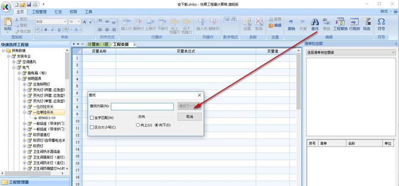Click the 下移行 move row down icon
399x186 pixels.
pyautogui.click(x=162, y=24)
